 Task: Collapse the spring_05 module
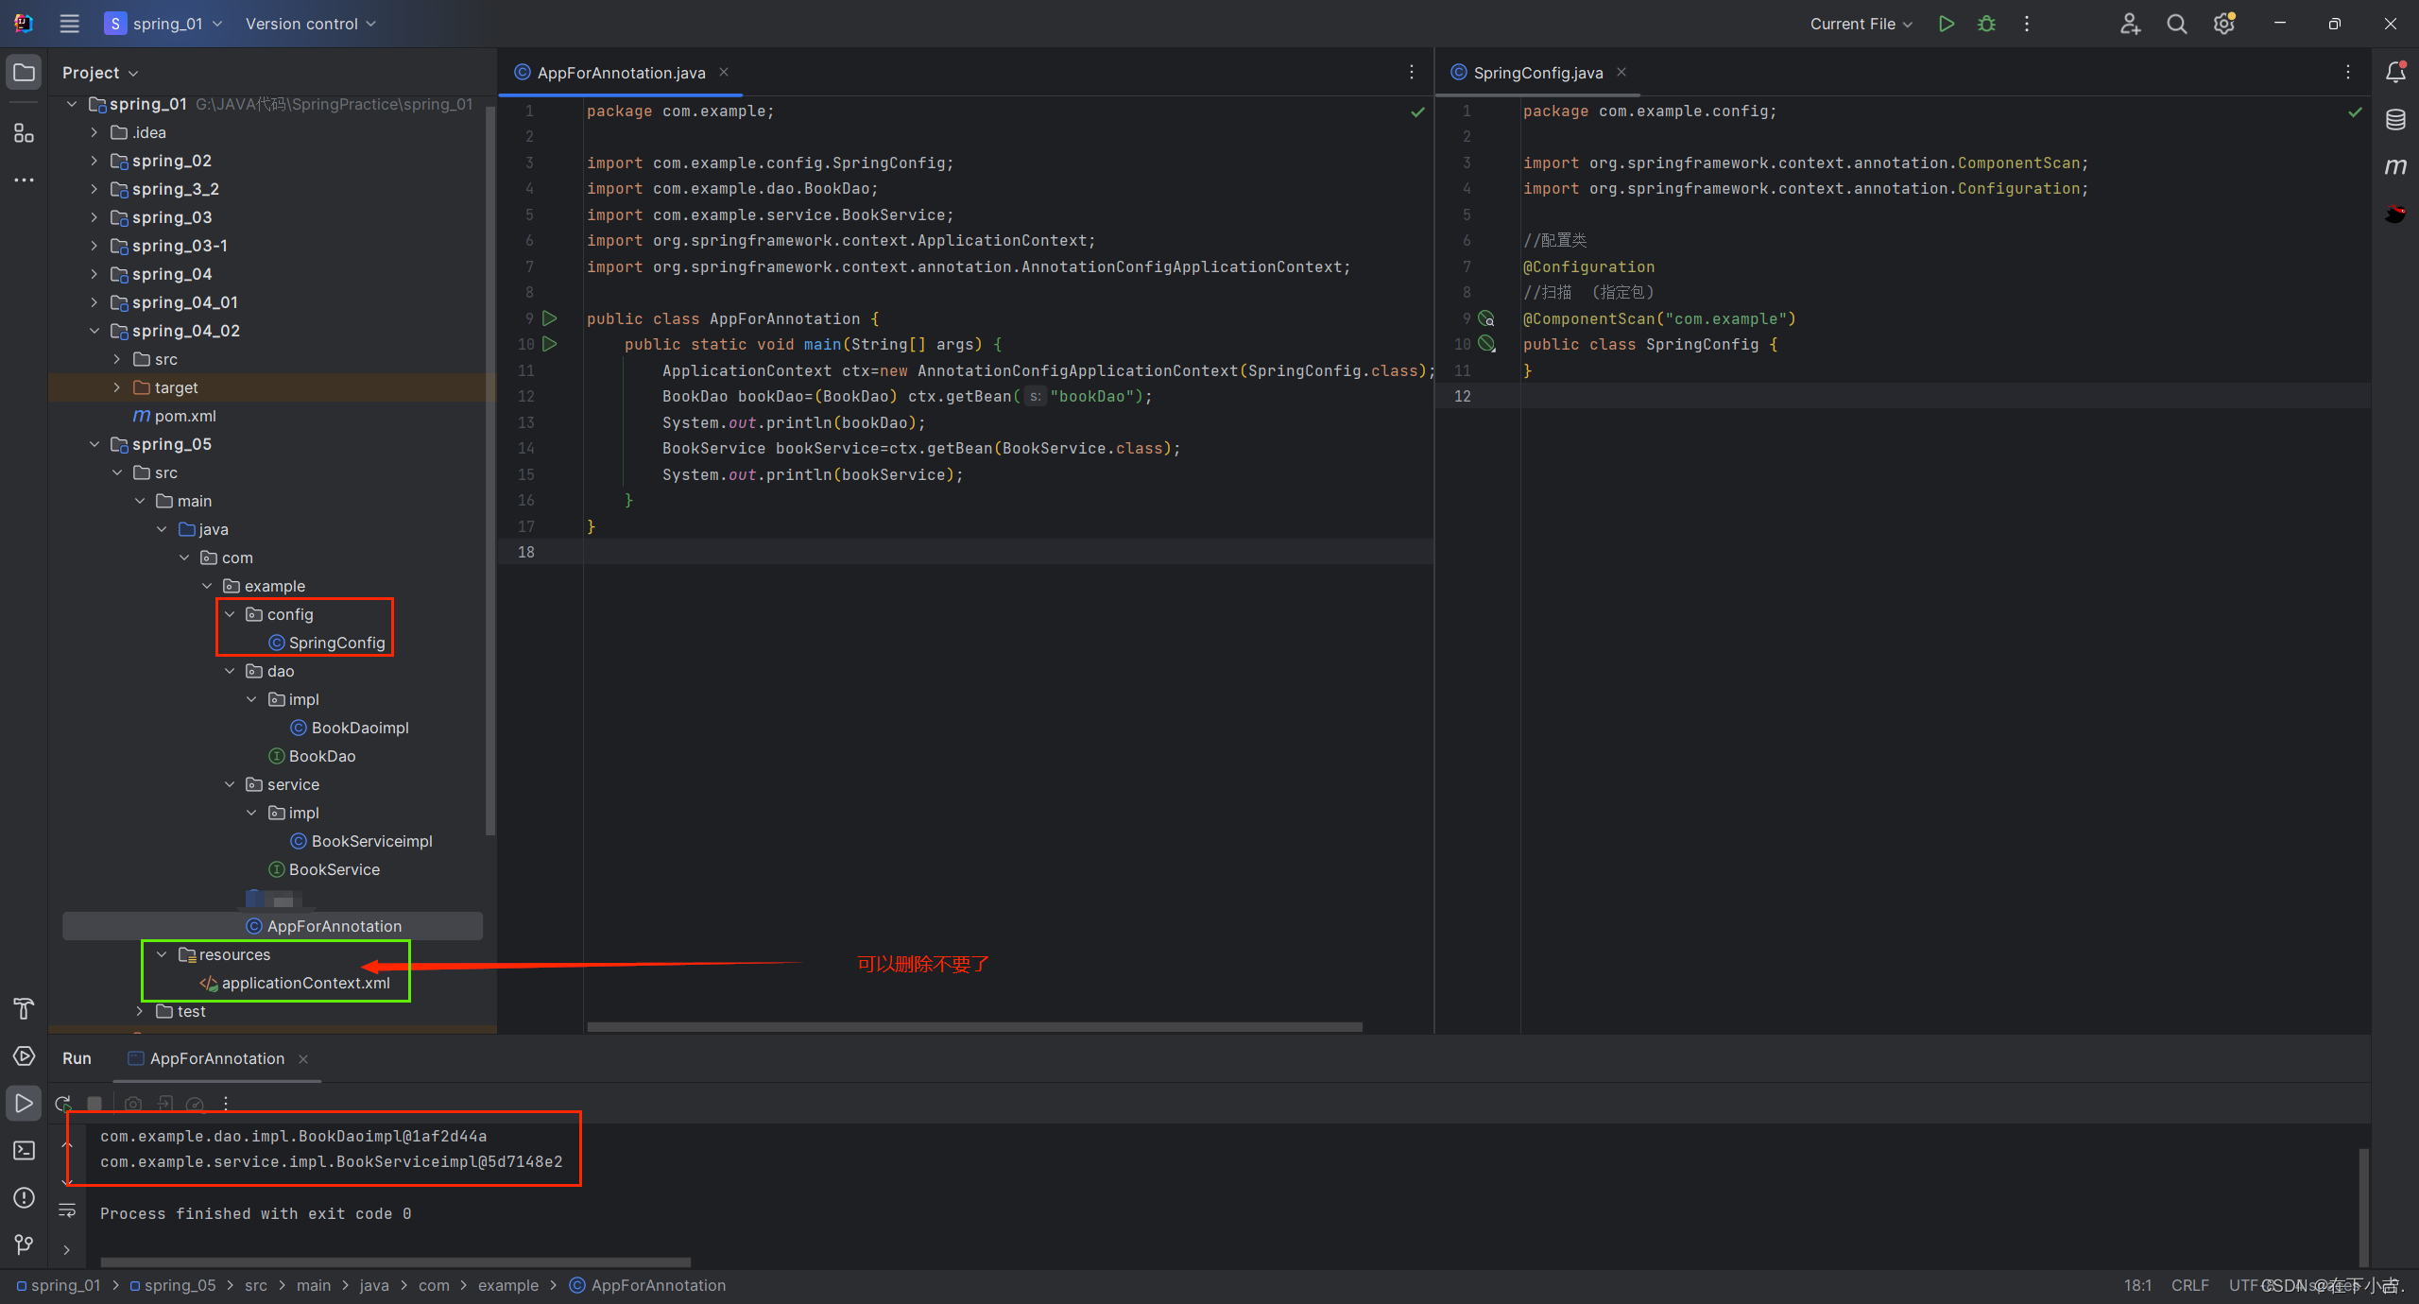[94, 444]
